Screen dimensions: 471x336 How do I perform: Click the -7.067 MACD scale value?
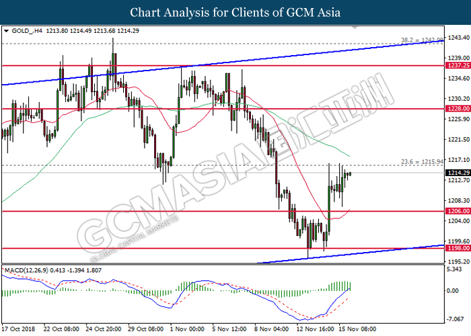[x=455, y=319]
